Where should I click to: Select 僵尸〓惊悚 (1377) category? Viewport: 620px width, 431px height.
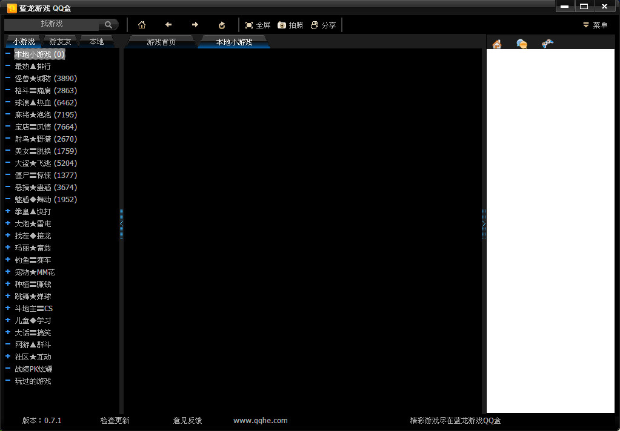46,176
